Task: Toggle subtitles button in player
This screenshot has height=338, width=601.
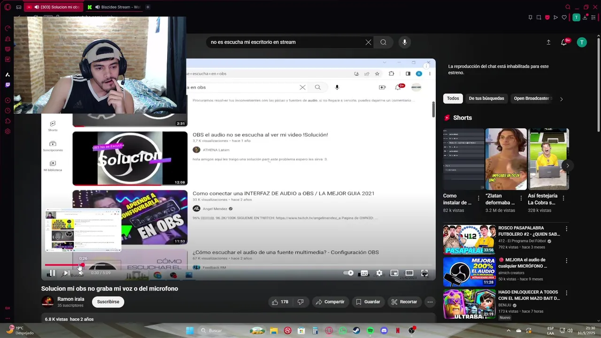Action: click(x=364, y=273)
